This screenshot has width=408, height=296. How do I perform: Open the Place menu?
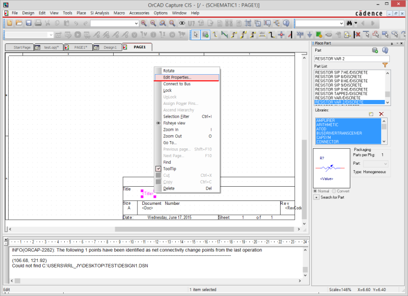[81, 13]
